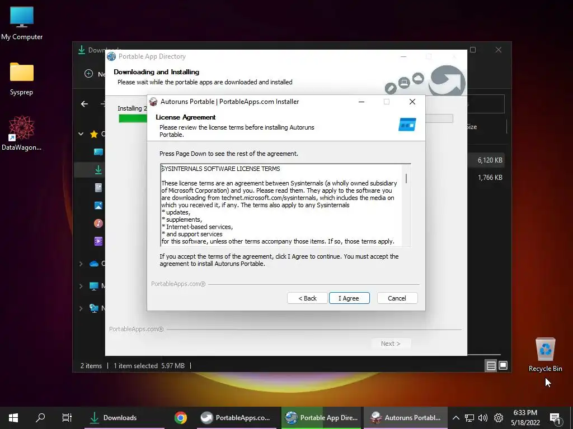This screenshot has width=573, height=429.
Task: Switch Explorer to large icons view
Action: click(503, 365)
